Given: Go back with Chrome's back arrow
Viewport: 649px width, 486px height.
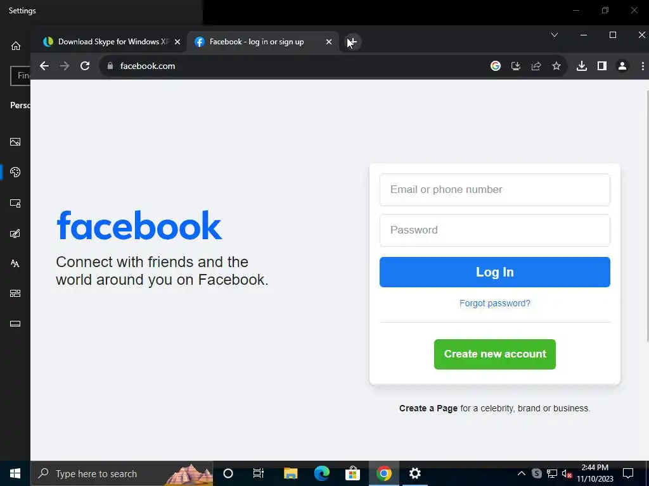Looking at the screenshot, I should [44, 66].
